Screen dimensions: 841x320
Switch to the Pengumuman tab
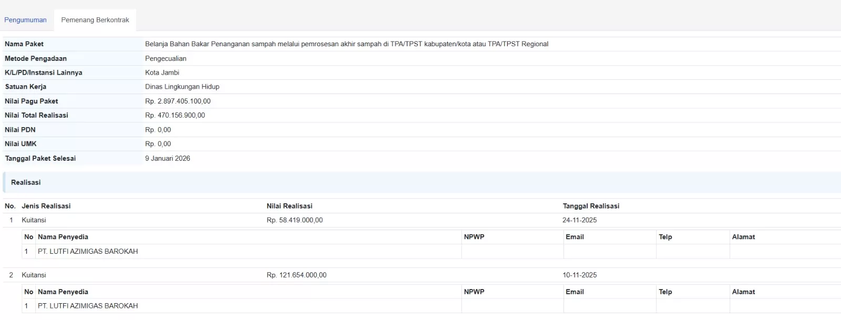(25, 20)
